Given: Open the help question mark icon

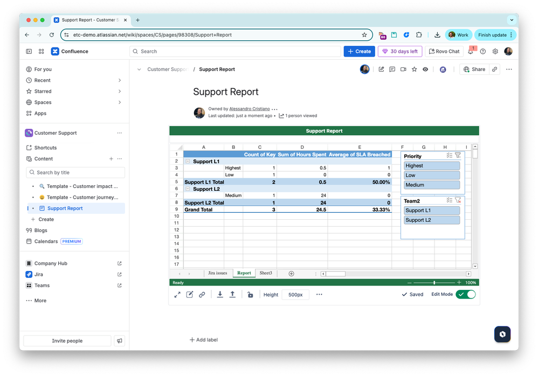Looking at the screenshot, I should click(483, 51).
